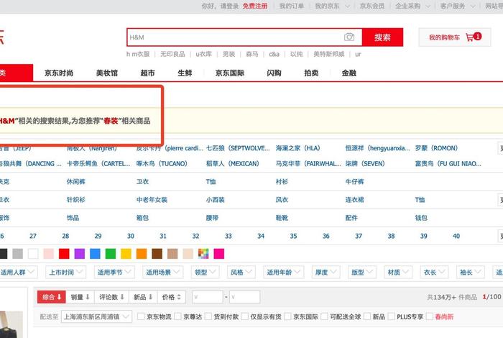This screenshot has width=503, height=338.
Task: Enable 仅显示有货 checkbox
Action: (245, 316)
